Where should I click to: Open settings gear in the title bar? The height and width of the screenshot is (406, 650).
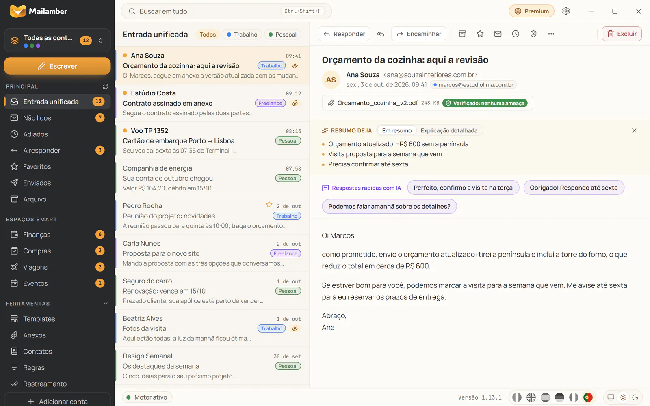pyautogui.click(x=566, y=11)
